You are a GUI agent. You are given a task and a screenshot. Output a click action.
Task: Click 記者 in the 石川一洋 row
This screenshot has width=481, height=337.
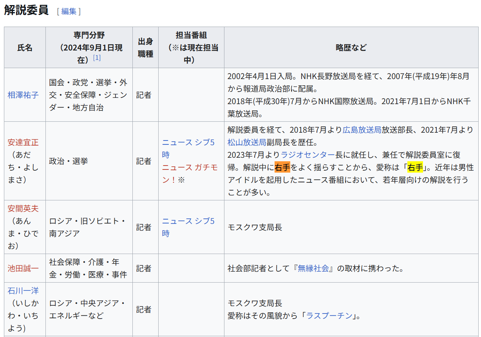(144, 310)
